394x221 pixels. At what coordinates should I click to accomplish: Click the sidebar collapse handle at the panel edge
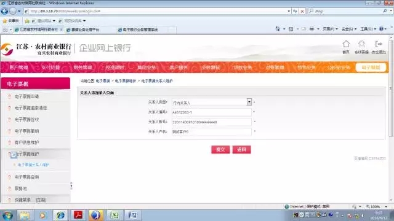(71, 185)
